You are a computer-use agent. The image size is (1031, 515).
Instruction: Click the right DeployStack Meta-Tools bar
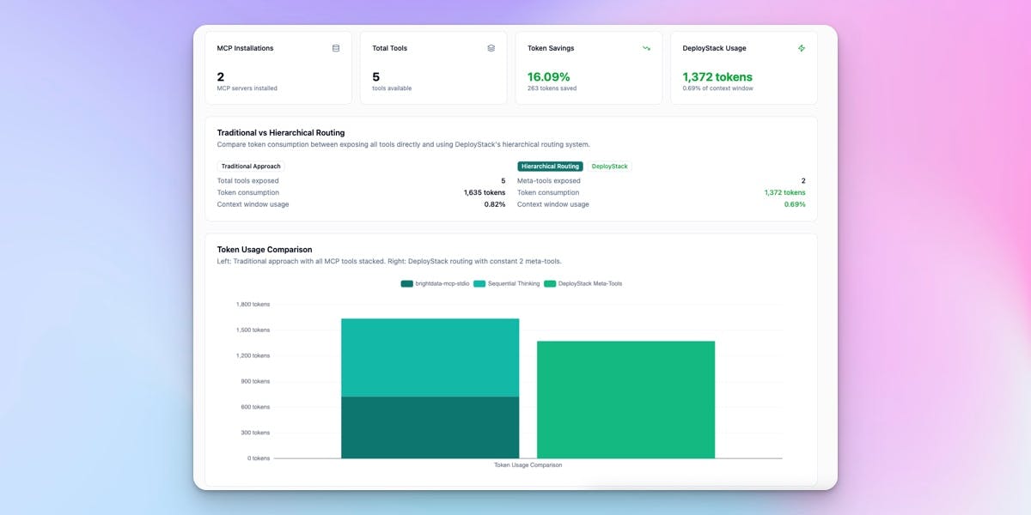[x=626, y=397]
